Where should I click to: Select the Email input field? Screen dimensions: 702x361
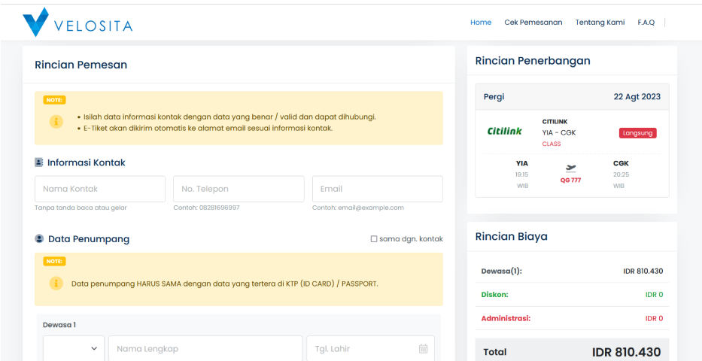tap(377, 190)
